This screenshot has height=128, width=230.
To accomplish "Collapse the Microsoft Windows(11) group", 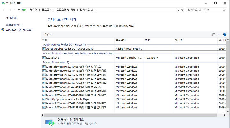I will pyautogui.click(x=56, y=62).
